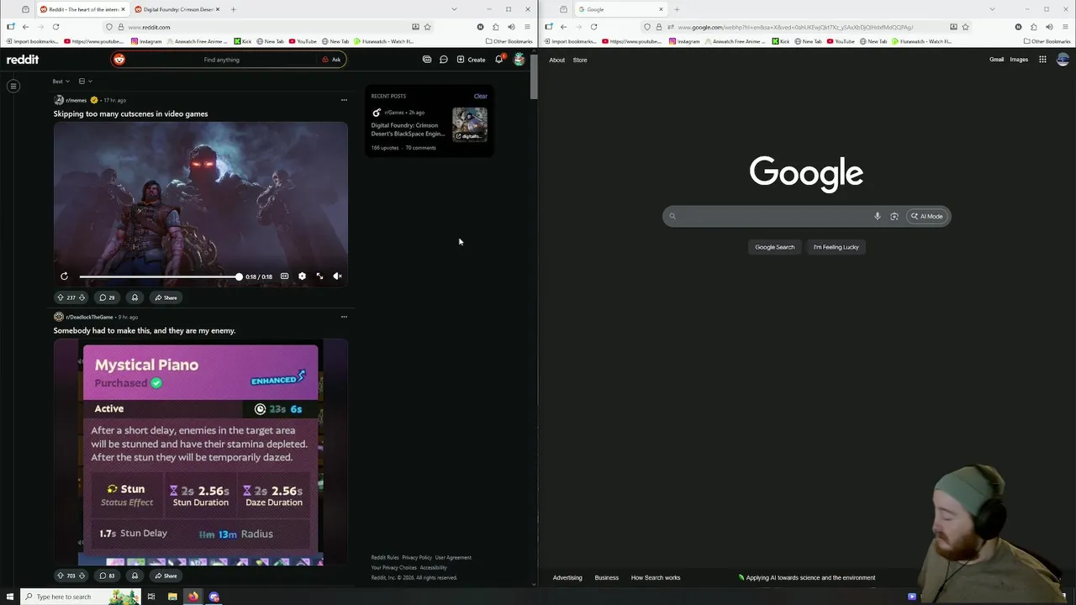The image size is (1076, 605).
Task: Click the video progress bar on memes post
Action: (x=160, y=276)
